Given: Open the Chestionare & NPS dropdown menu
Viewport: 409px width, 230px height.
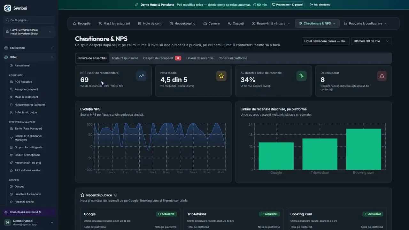Looking at the screenshot, I should click(x=317, y=23).
